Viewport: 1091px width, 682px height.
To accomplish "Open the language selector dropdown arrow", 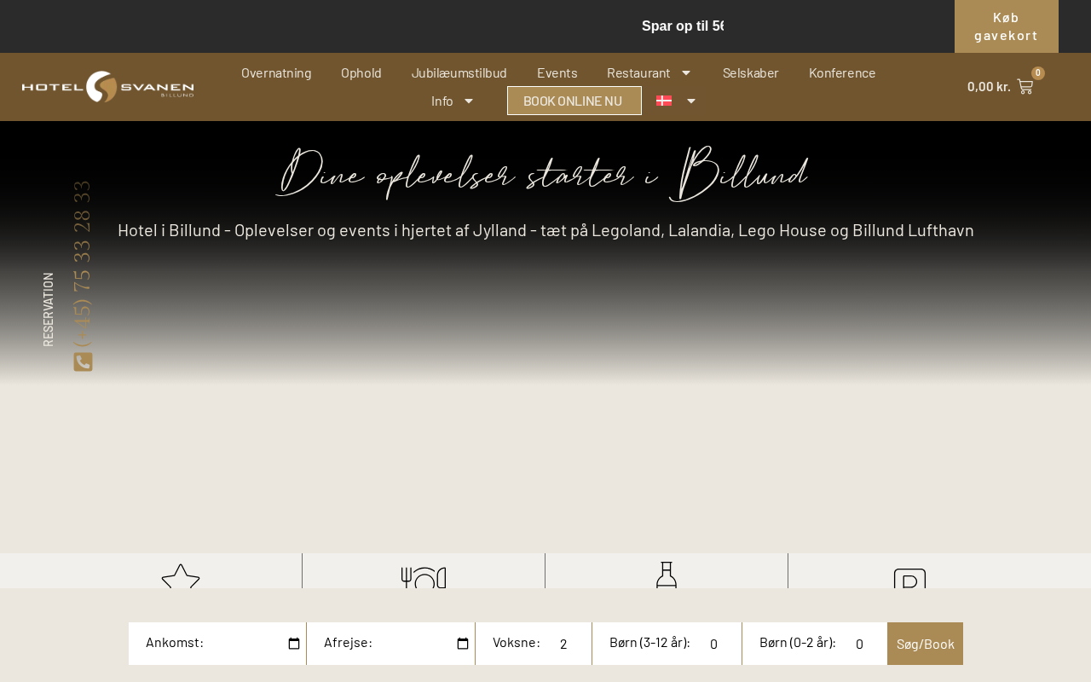I will (691, 101).
